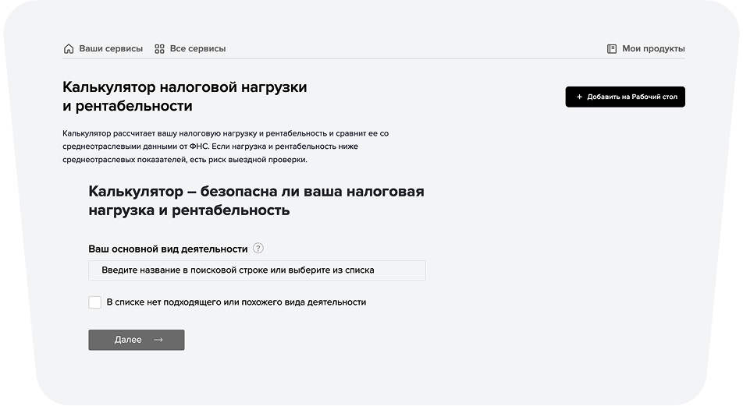Click the heading Калькулятор — безопасна ли ваша
This screenshot has height=406, width=743.
[256, 200]
